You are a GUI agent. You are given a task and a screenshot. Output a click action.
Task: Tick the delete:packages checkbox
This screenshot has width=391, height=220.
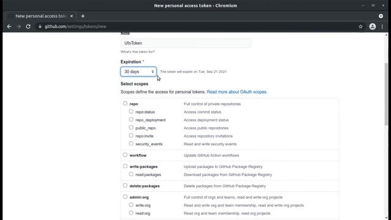point(125,186)
